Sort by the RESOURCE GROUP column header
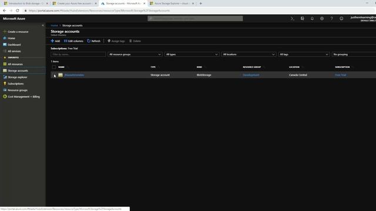 pyautogui.click(x=252, y=67)
